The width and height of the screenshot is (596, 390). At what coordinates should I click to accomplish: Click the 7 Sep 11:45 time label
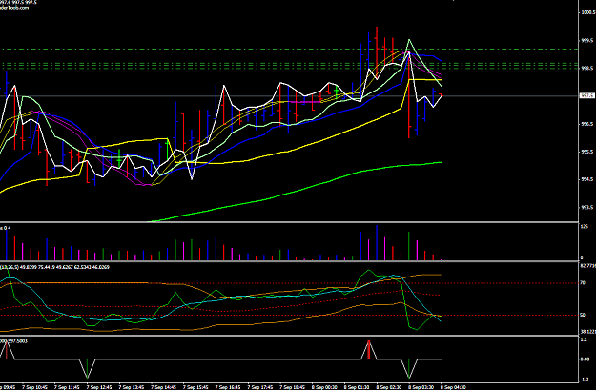click(68, 387)
